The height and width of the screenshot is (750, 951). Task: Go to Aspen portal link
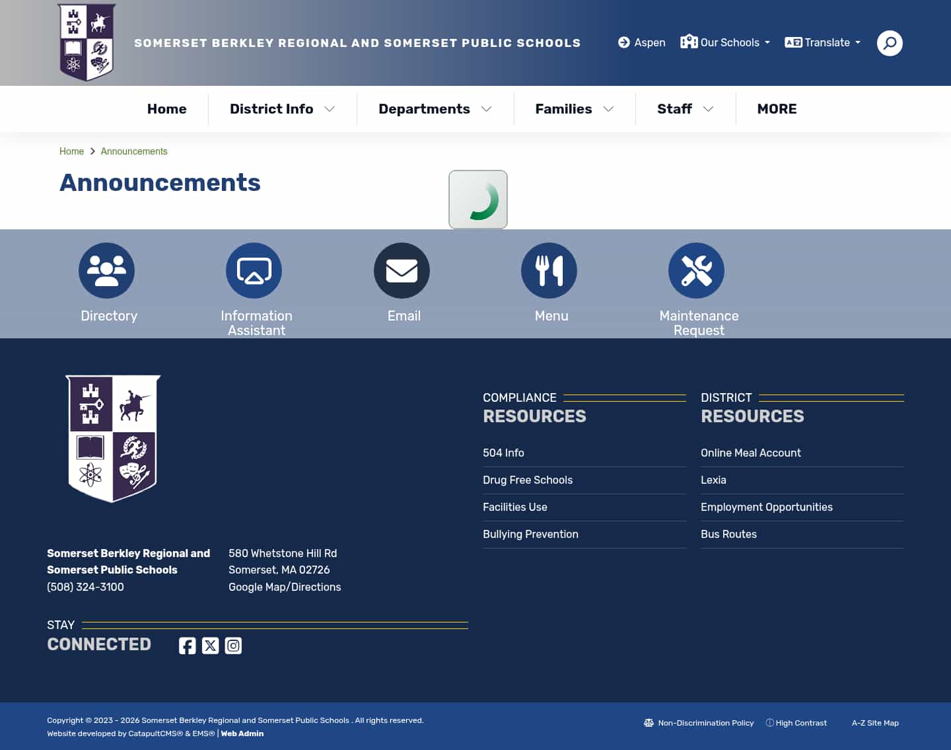(642, 42)
